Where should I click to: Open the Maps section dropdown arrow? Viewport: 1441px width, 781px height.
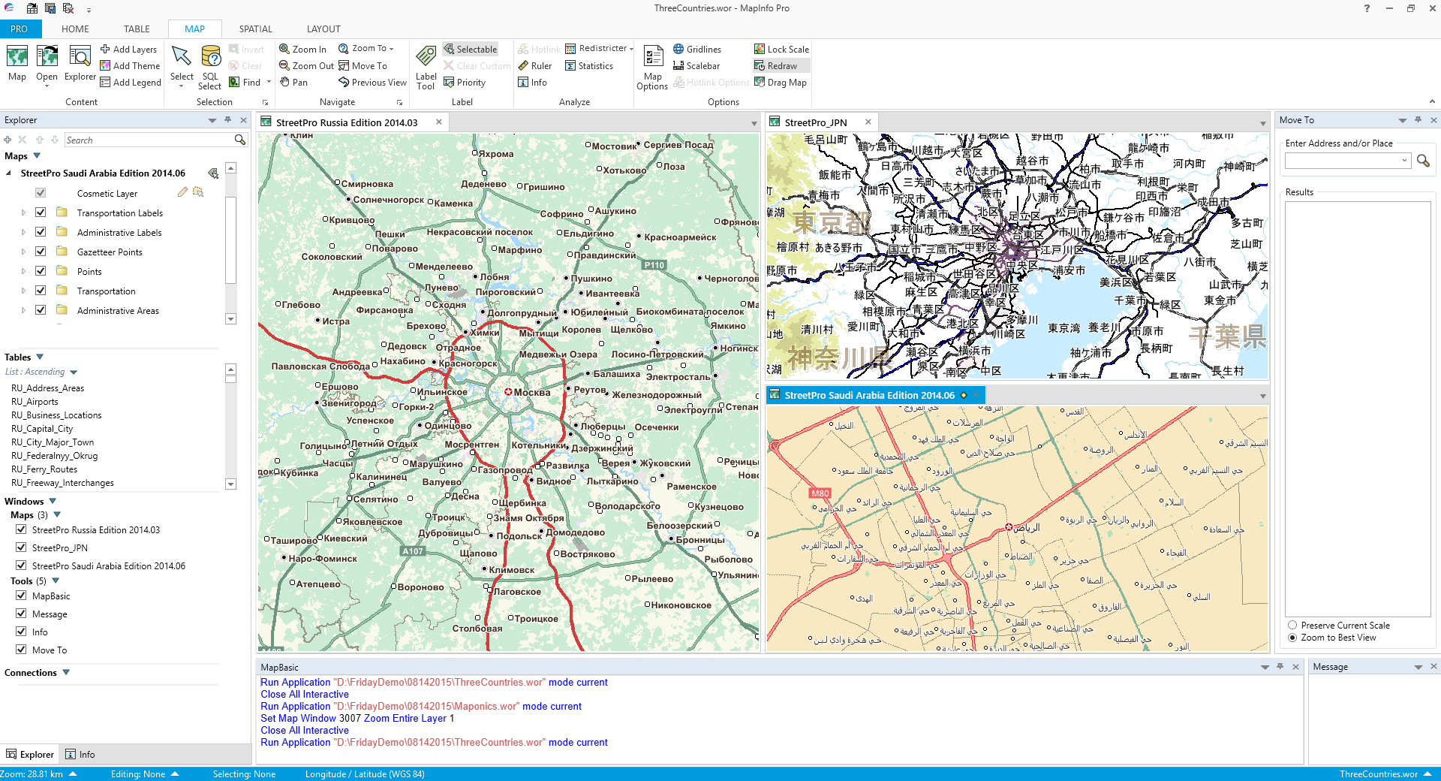37,155
